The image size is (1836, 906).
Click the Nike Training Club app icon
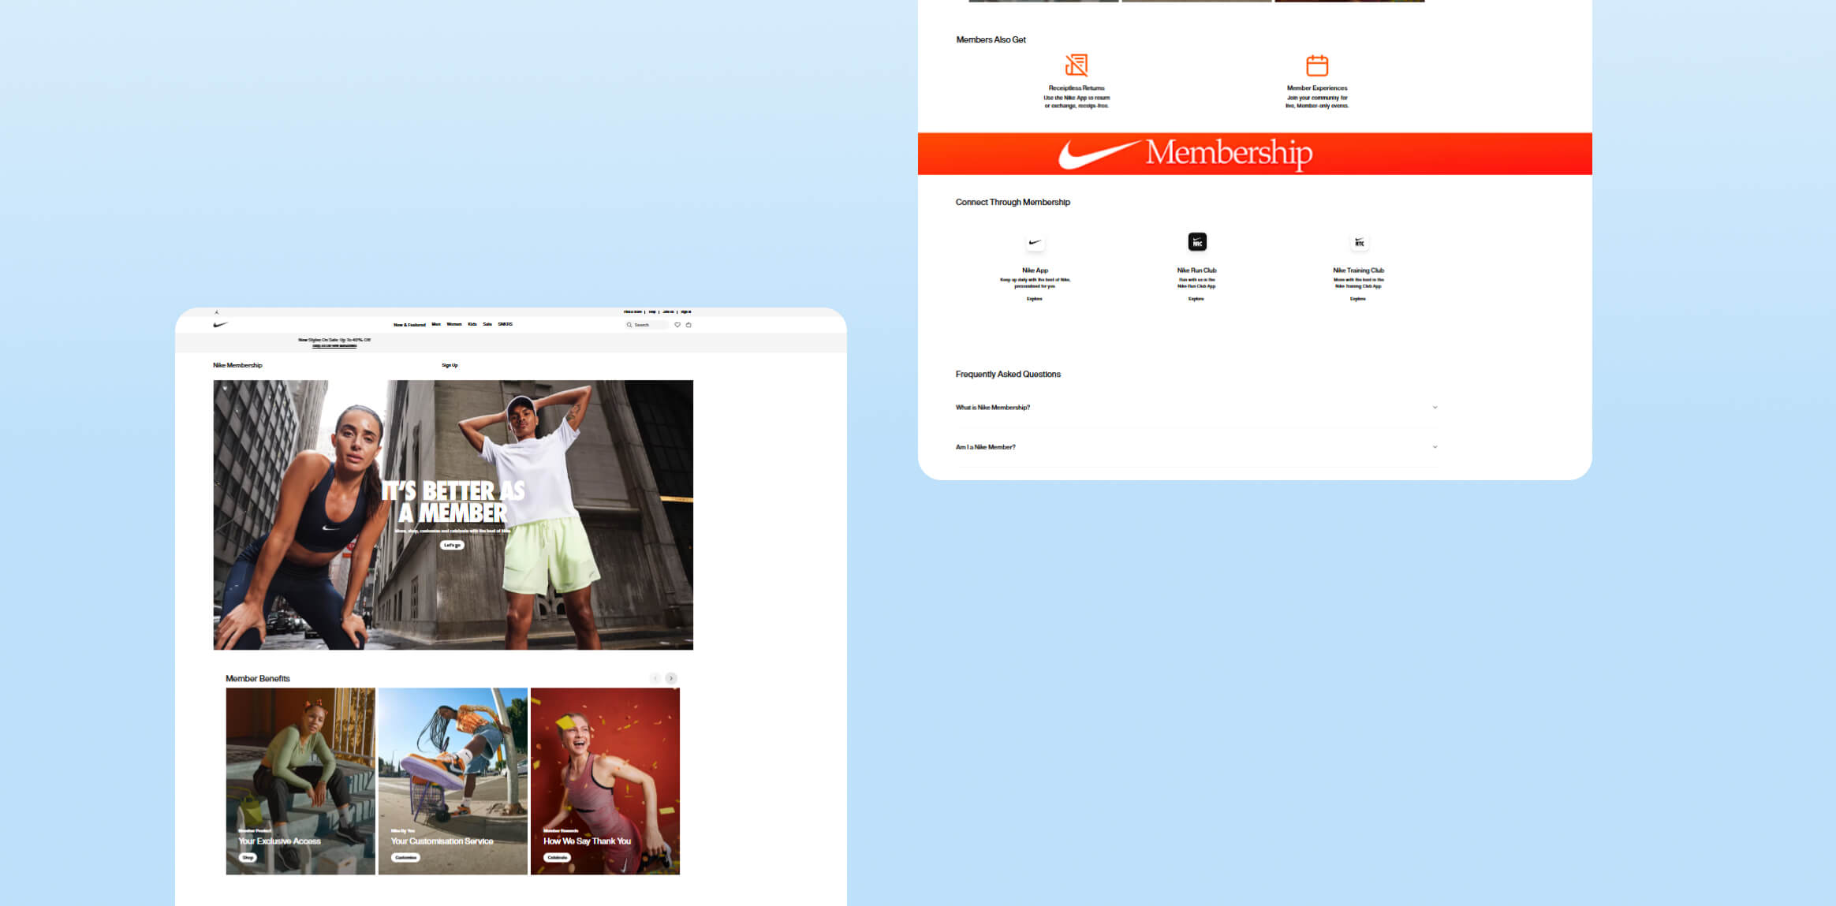pos(1359,242)
